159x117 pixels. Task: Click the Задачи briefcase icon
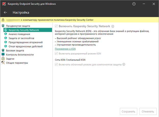[x=3, y=59]
